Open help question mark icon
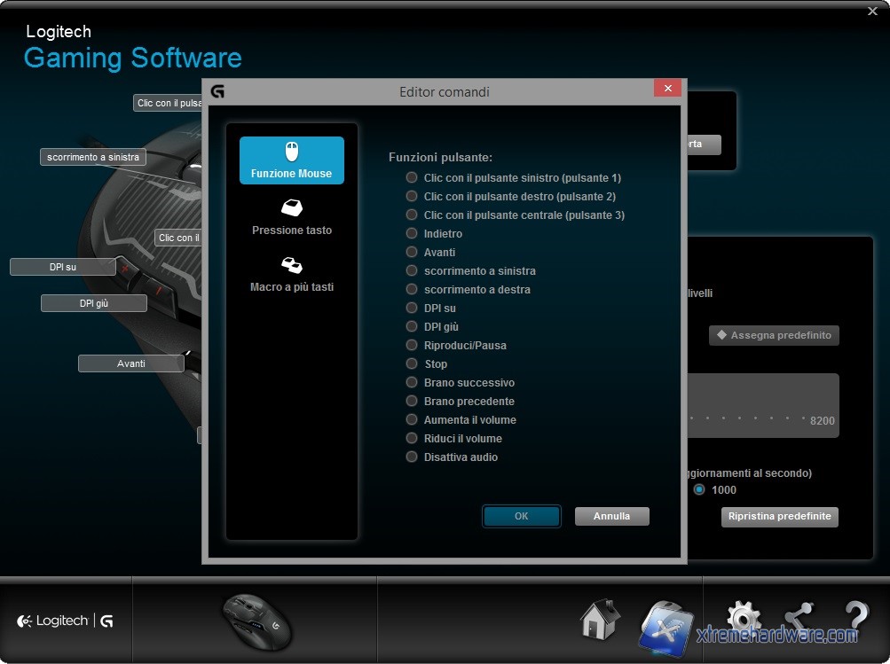The image size is (890, 664). pos(855,618)
